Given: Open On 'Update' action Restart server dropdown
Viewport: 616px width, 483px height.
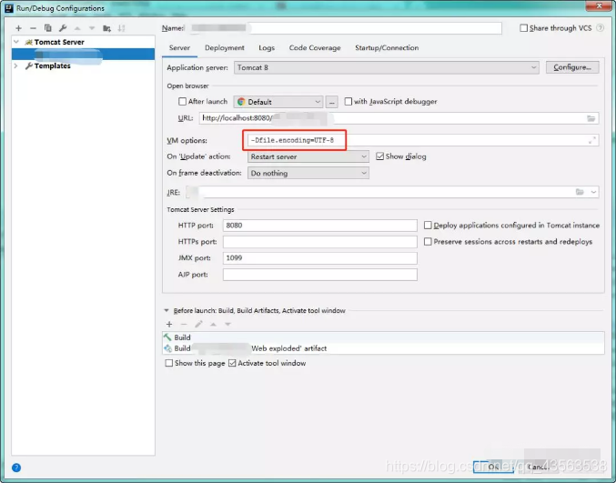Looking at the screenshot, I should click(308, 156).
